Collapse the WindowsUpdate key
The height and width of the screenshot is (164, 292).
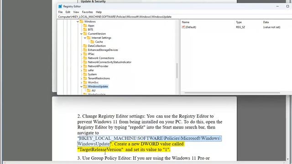coord(81,87)
